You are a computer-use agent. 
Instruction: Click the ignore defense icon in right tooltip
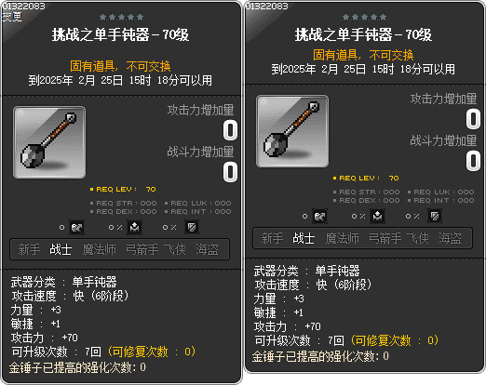pyautogui.click(x=377, y=216)
